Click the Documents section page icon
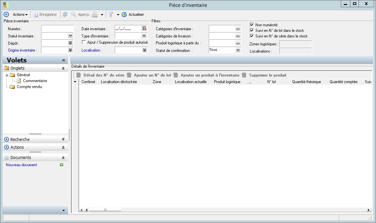376x223 pixels. (7, 158)
